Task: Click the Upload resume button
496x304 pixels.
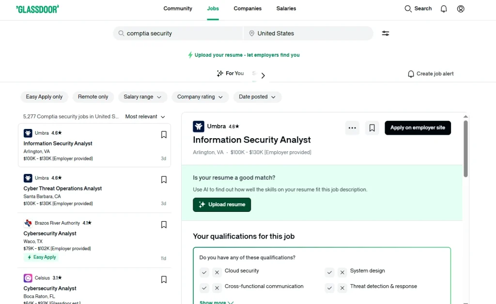Action: 222,205
